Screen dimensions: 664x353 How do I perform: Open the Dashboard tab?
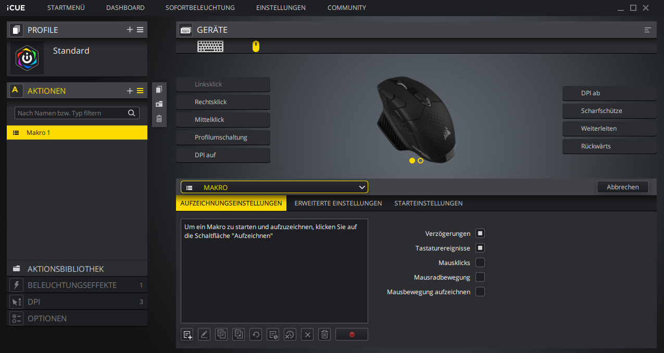[126, 8]
